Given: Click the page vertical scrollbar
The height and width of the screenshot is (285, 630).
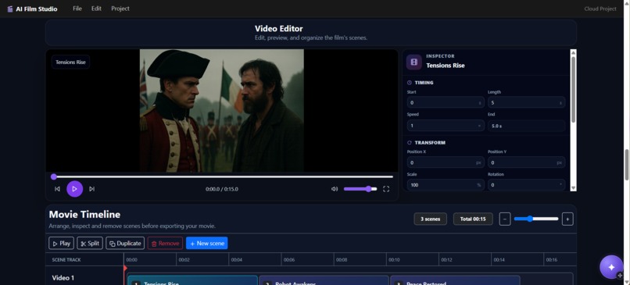Looking at the screenshot, I should point(627,165).
